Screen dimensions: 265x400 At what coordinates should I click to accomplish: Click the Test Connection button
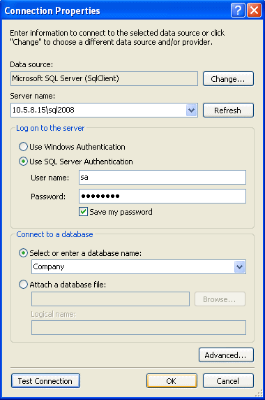[x=45, y=381]
